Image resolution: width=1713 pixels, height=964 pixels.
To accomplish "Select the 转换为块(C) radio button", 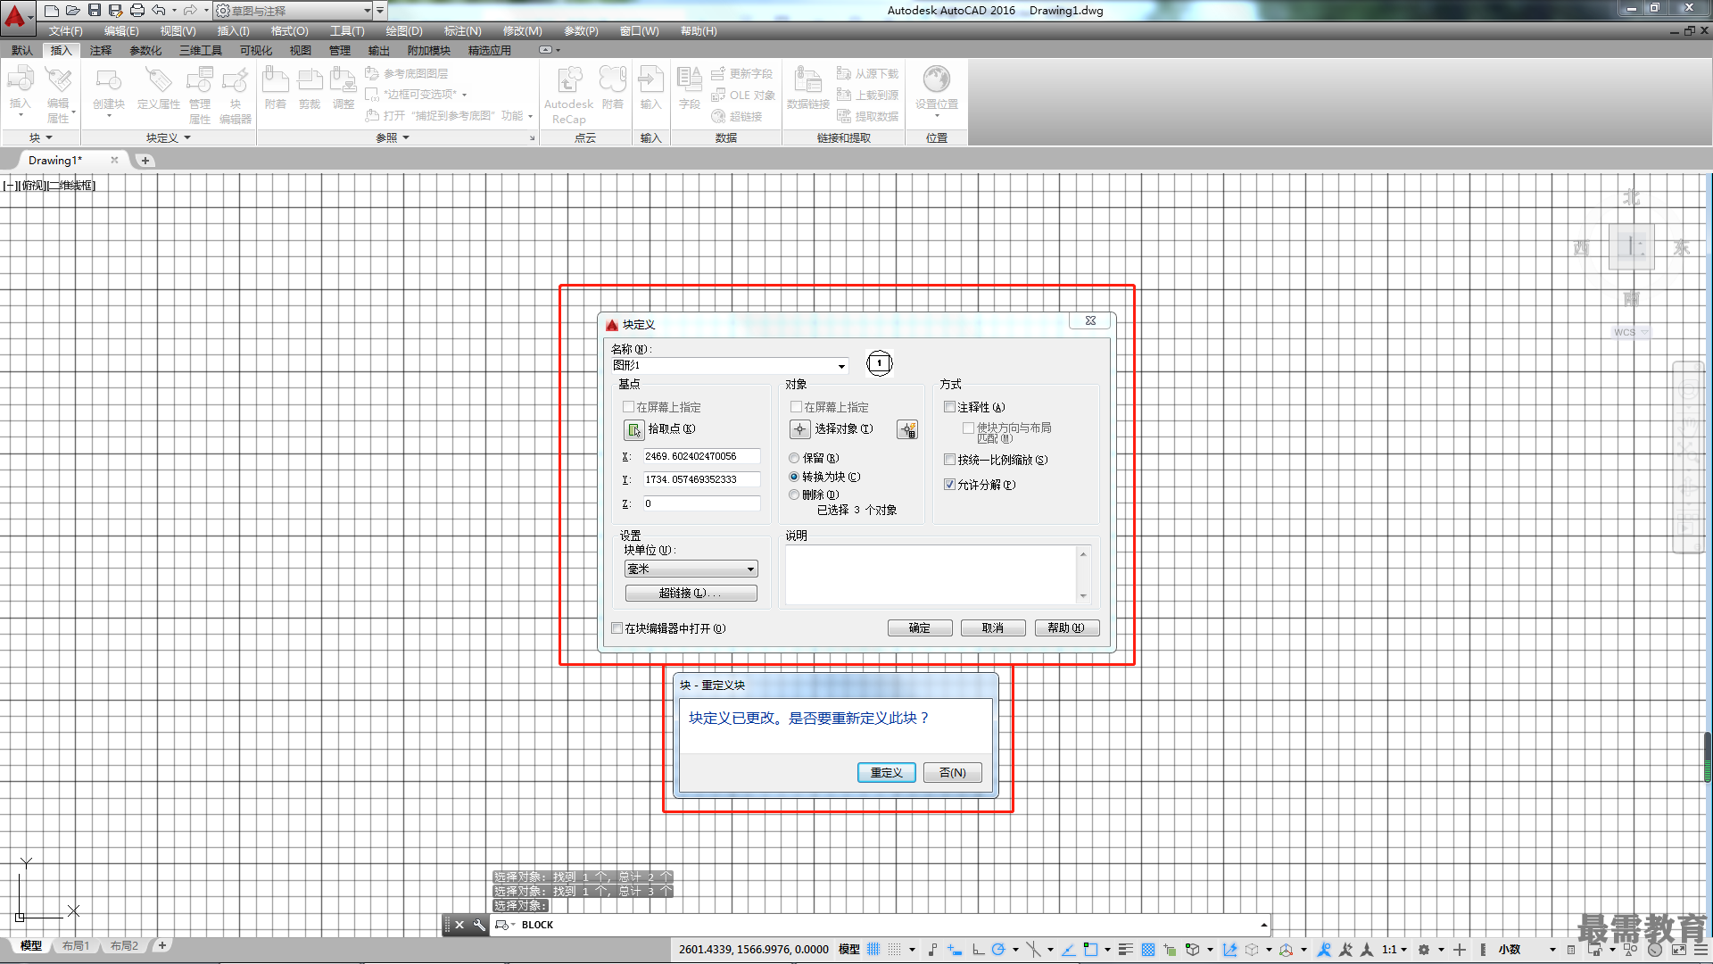I will coord(794,478).
